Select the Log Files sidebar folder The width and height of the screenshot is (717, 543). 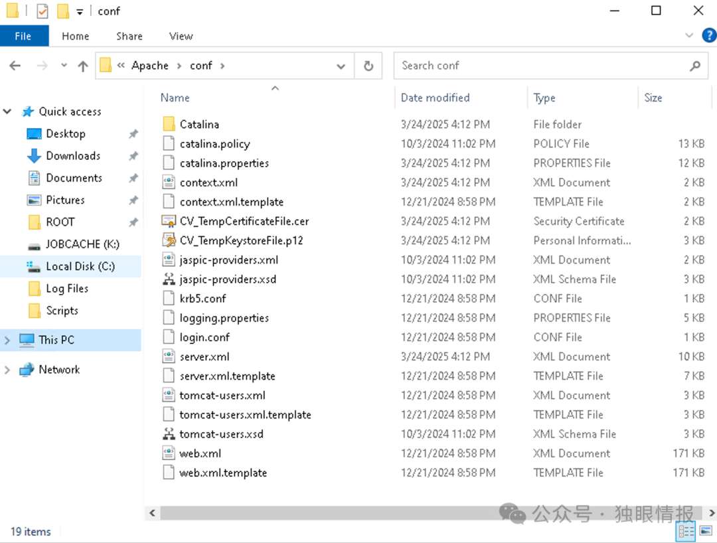click(x=67, y=288)
